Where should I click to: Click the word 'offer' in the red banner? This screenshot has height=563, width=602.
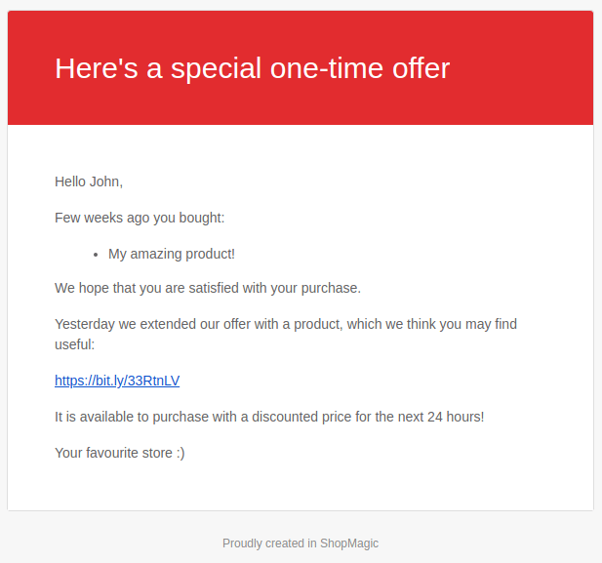[x=421, y=68]
